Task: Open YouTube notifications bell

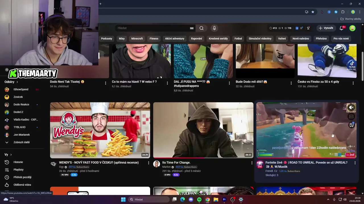Action: pos(342,28)
